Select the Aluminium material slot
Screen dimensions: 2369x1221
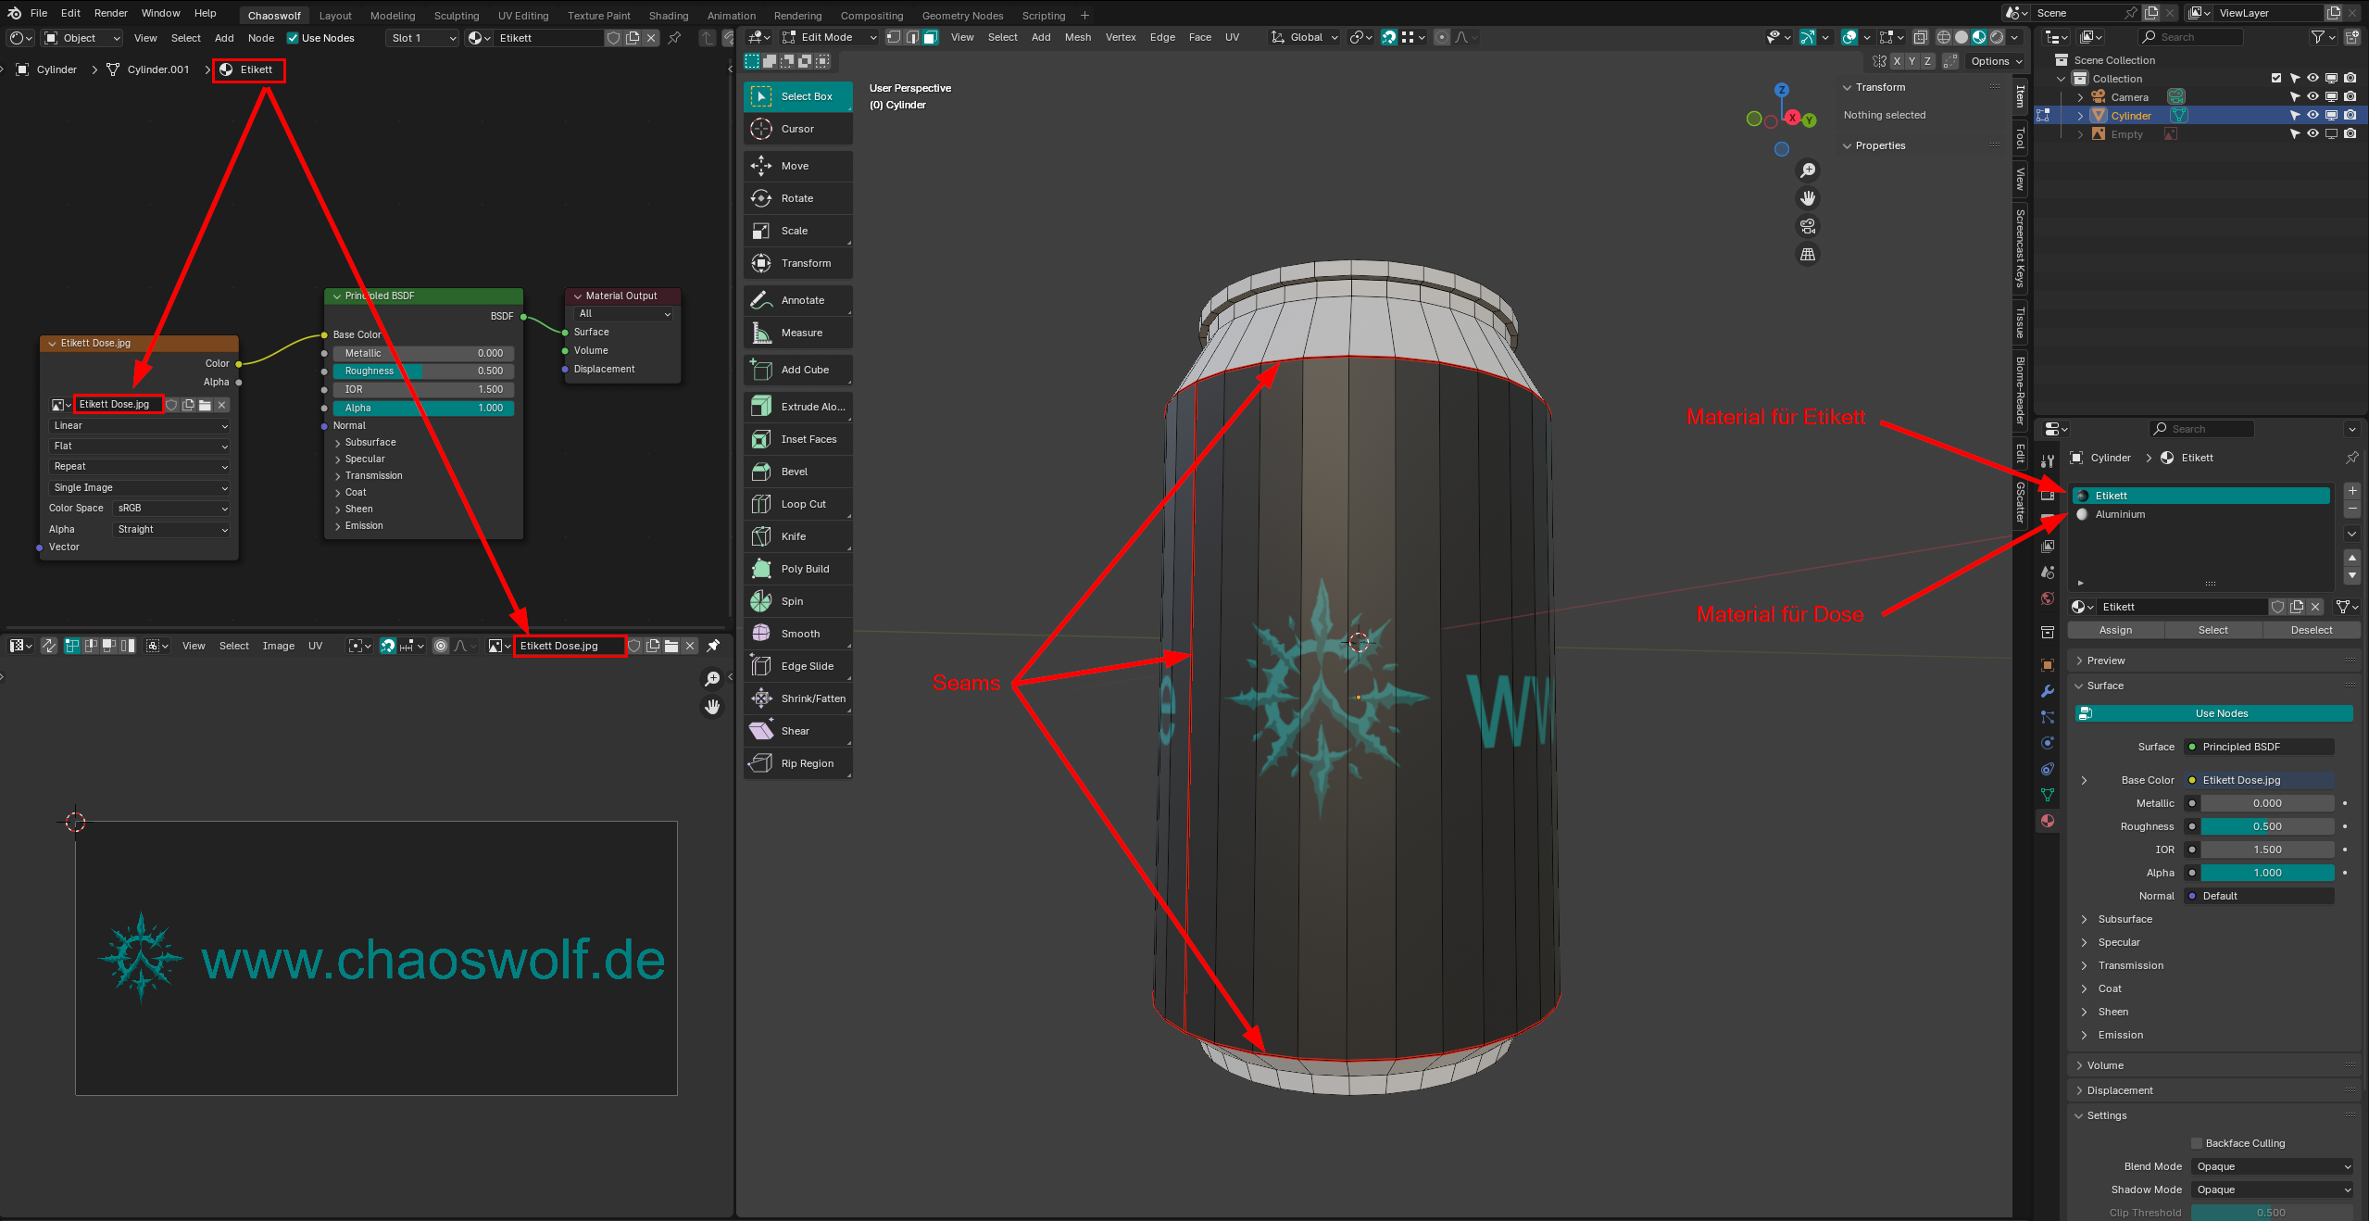coord(2120,514)
